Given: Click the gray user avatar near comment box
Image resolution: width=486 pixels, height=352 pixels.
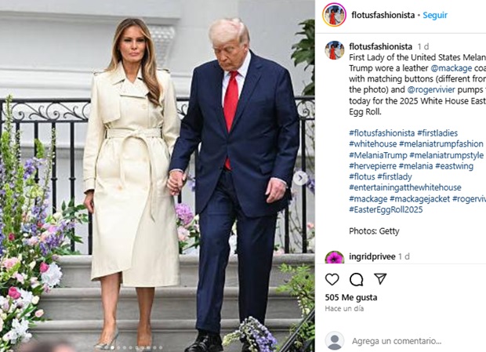Looking at the screenshot, I should point(335,340).
